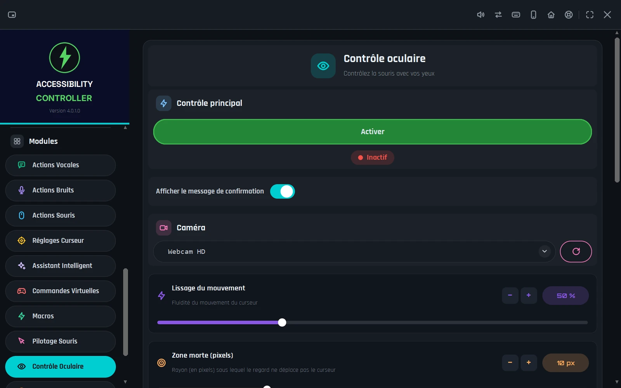Refresh the camera list with reload icon

[576, 251]
